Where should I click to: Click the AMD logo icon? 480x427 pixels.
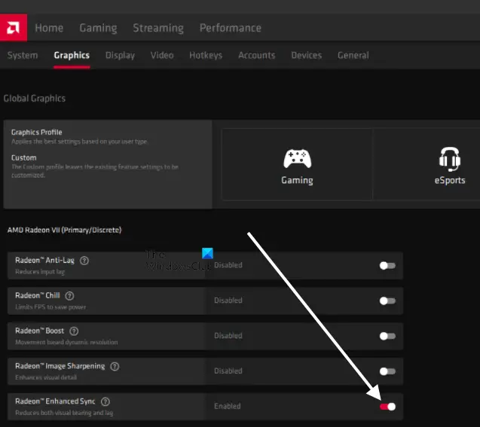pyautogui.click(x=13, y=28)
